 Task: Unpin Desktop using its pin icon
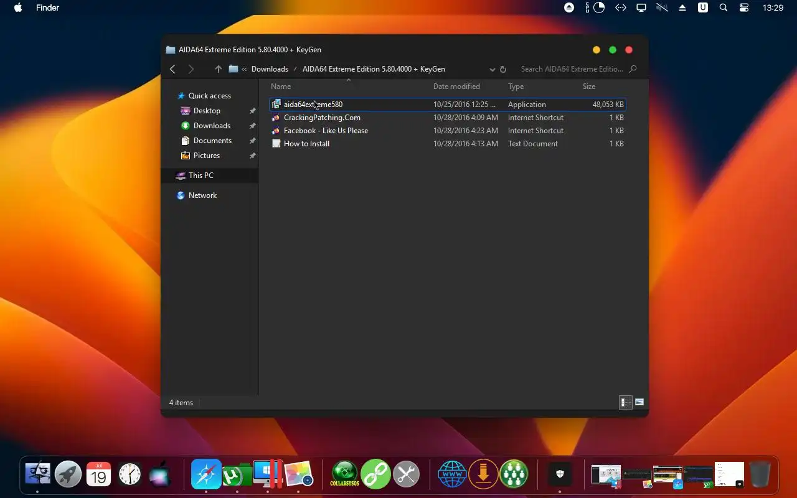[252, 111]
